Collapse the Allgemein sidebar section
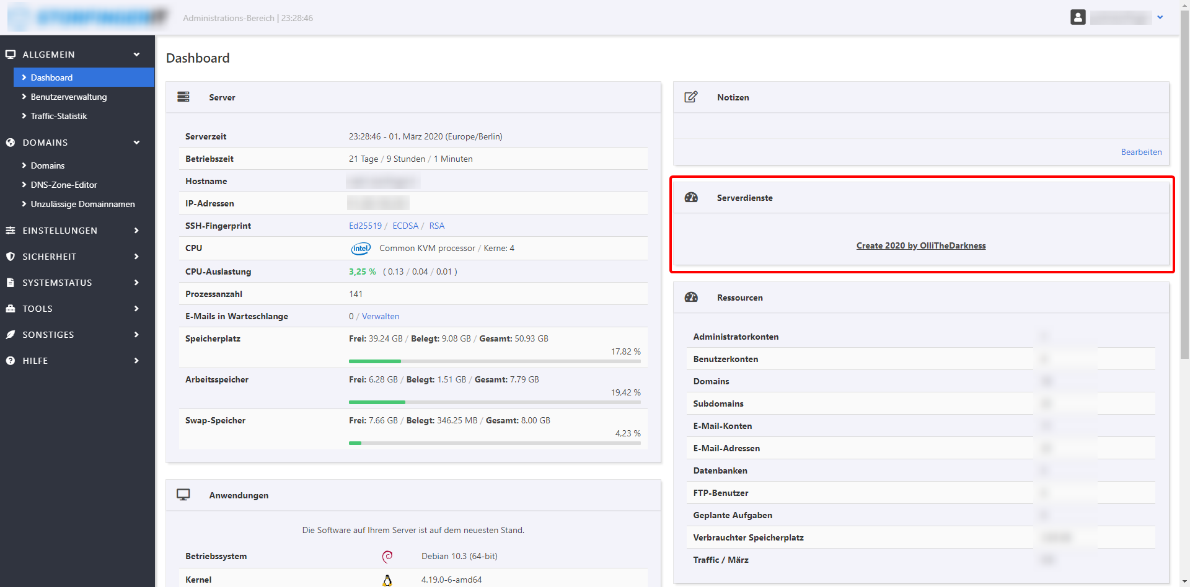Screen dimensions: 1190x587 click(136, 55)
